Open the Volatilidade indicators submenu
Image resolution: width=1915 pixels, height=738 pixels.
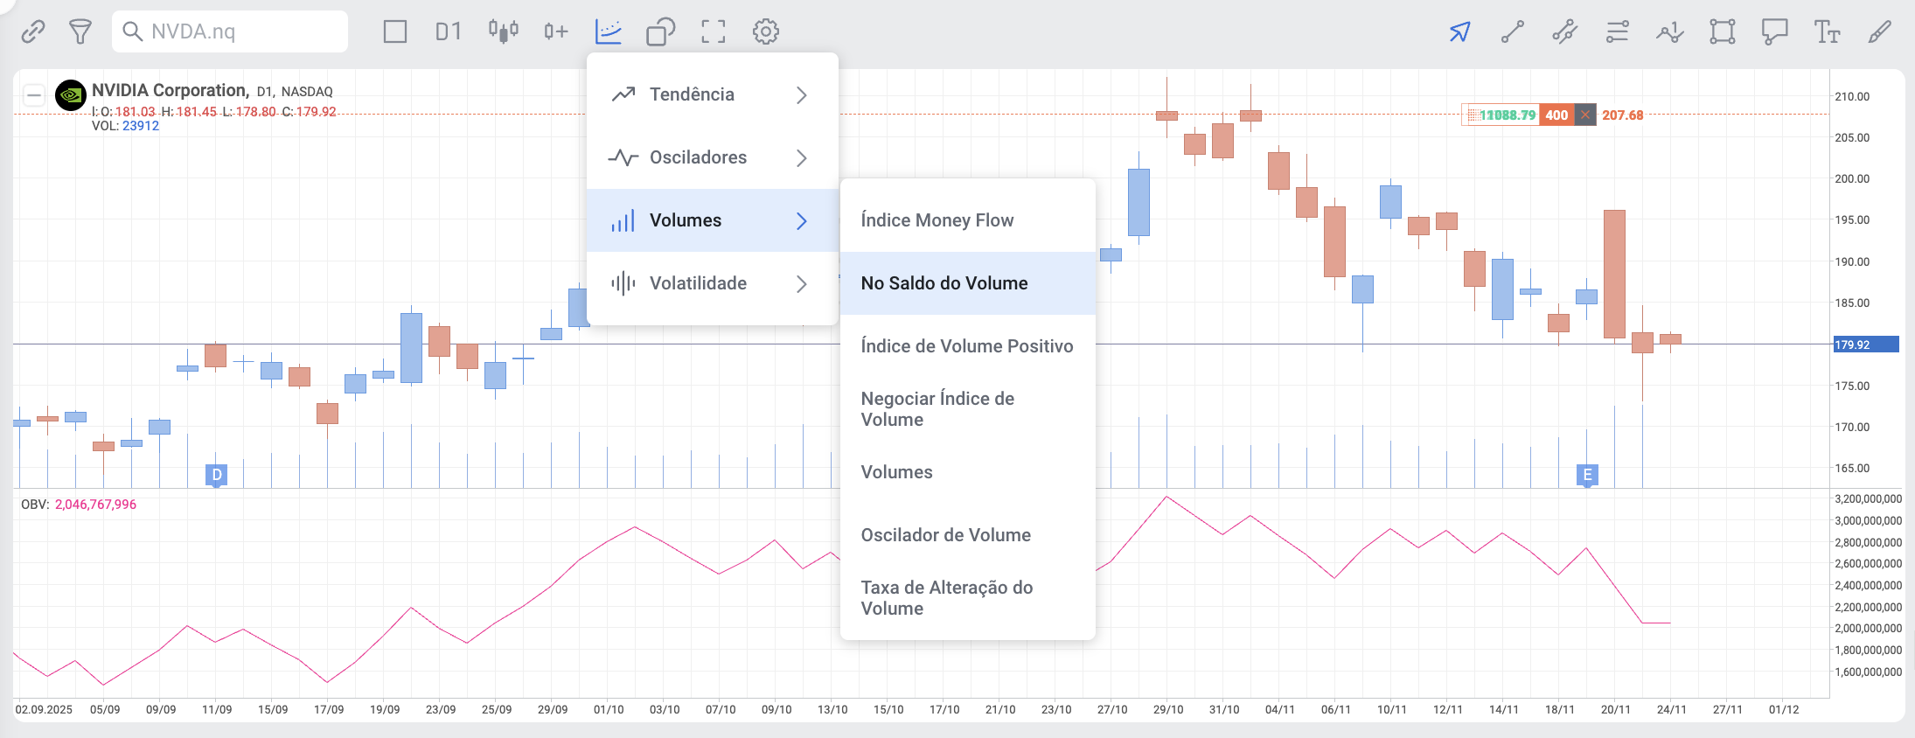(x=713, y=283)
